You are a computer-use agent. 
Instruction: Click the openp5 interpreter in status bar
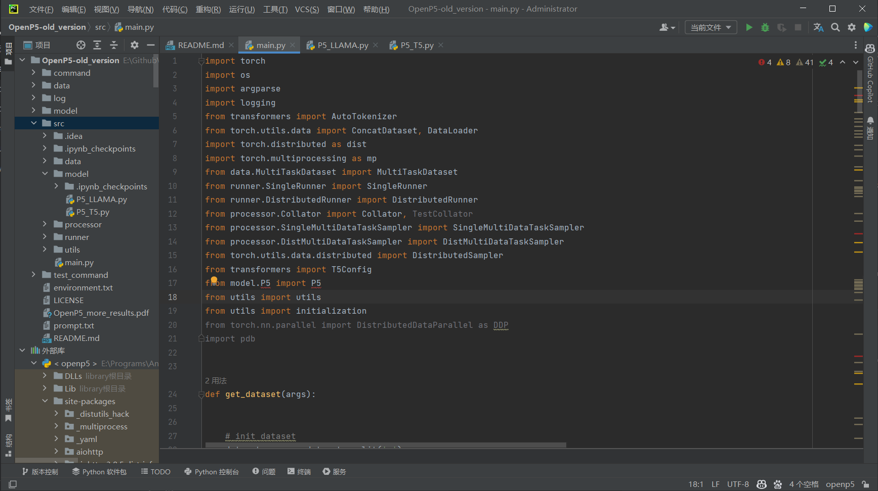click(x=840, y=484)
